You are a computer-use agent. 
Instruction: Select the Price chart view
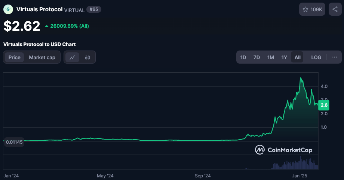[x=15, y=57]
